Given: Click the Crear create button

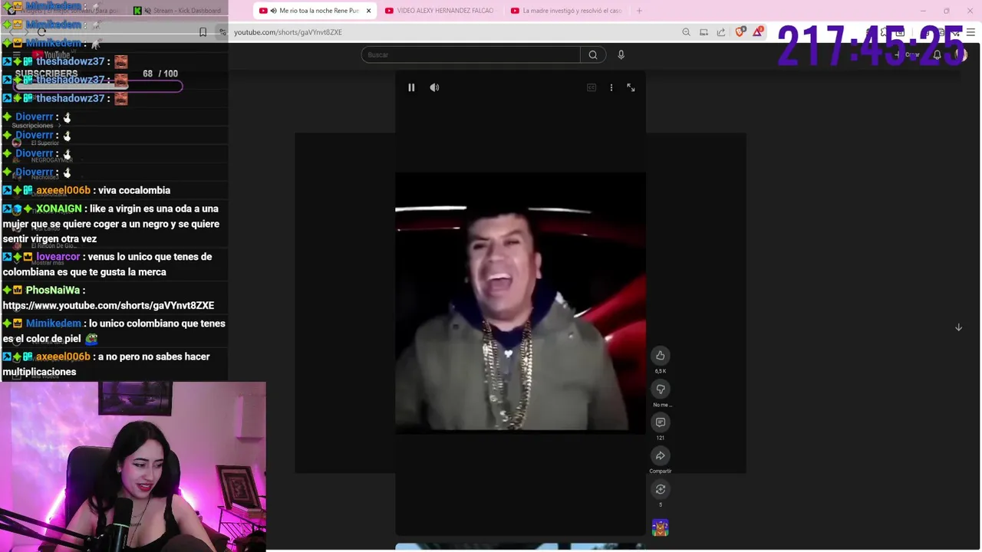Looking at the screenshot, I should tap(908, 54).
